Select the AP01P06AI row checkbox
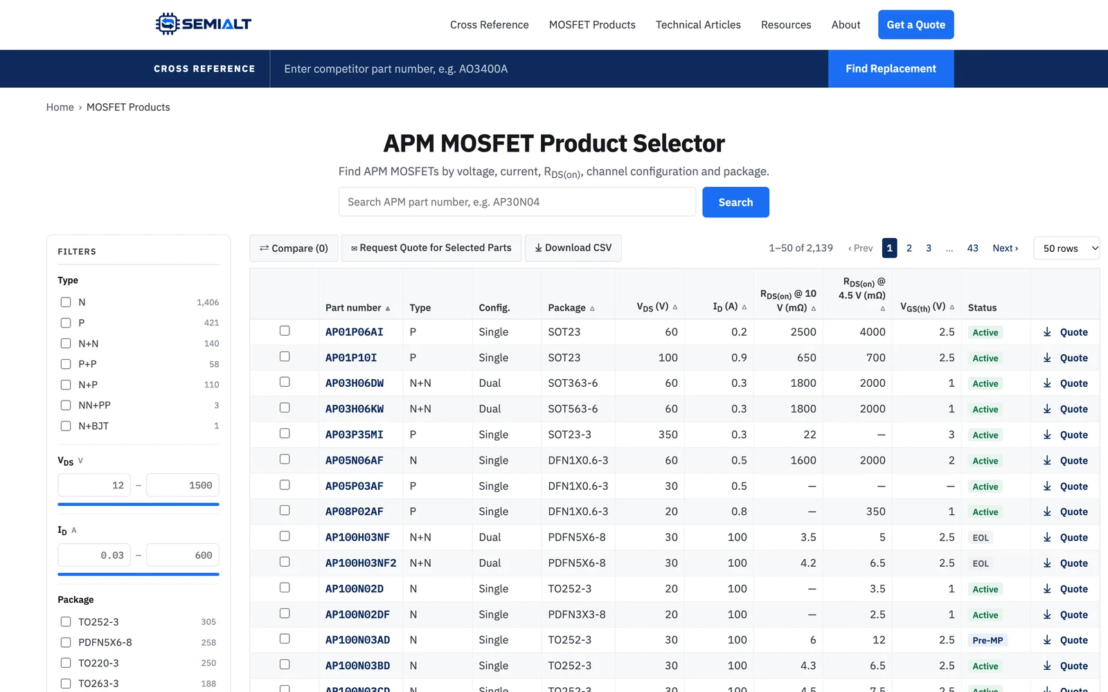Screen dimensions: 1108x692 285,331
